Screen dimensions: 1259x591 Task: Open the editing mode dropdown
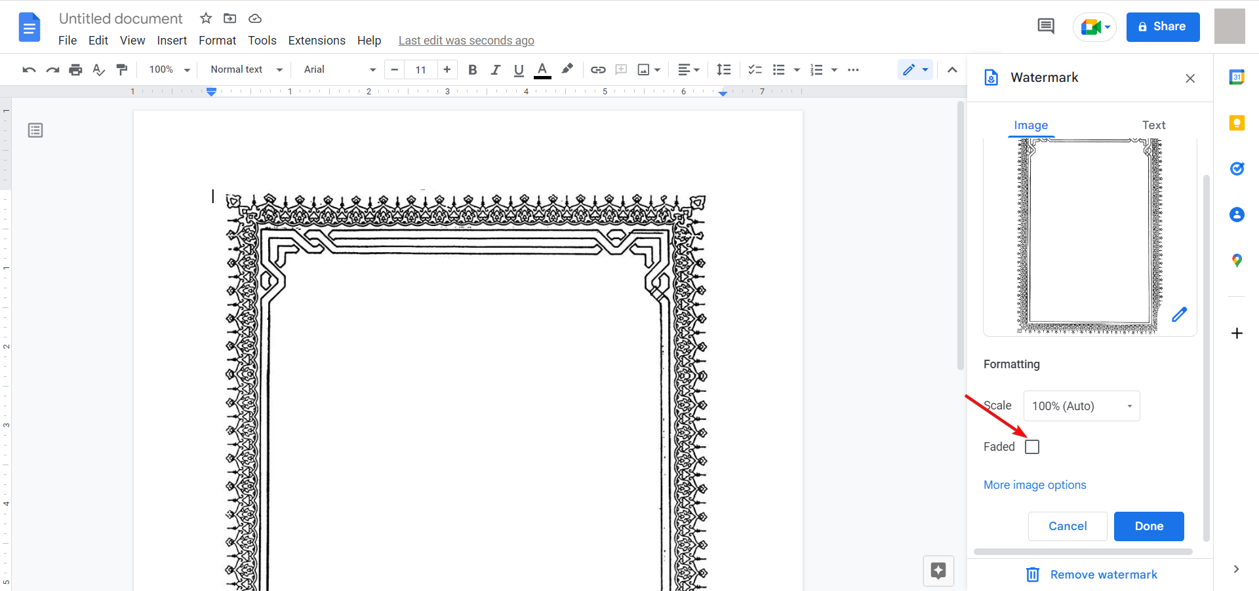click(915, 69)
